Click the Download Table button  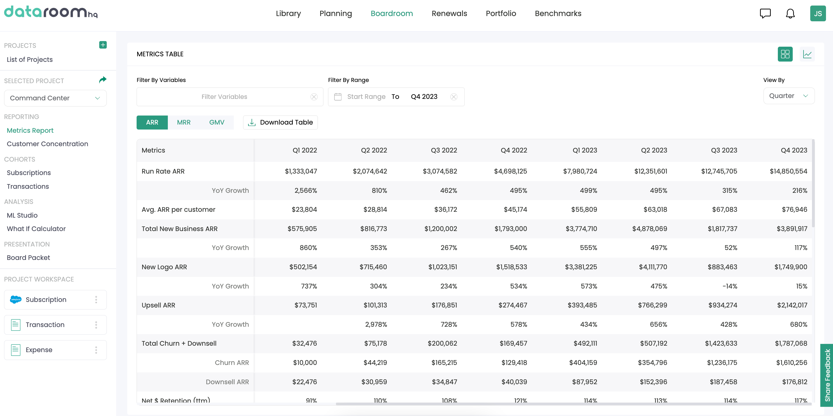point(280,123)
